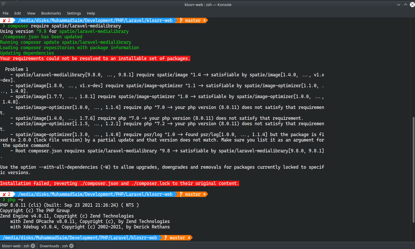Image resolution: width=415 pixels, height=249 pixels.
Task: Click the top prompt's klosrr-web path segment
Action: [95, 20]
